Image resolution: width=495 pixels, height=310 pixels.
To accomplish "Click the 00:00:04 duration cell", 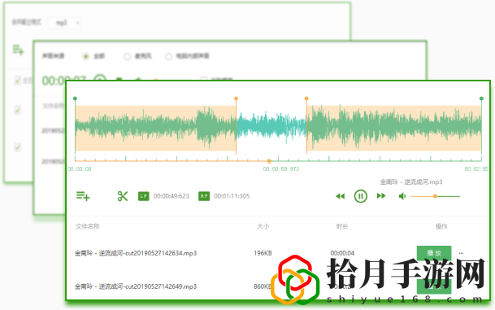I will click(x=342, y=253).
